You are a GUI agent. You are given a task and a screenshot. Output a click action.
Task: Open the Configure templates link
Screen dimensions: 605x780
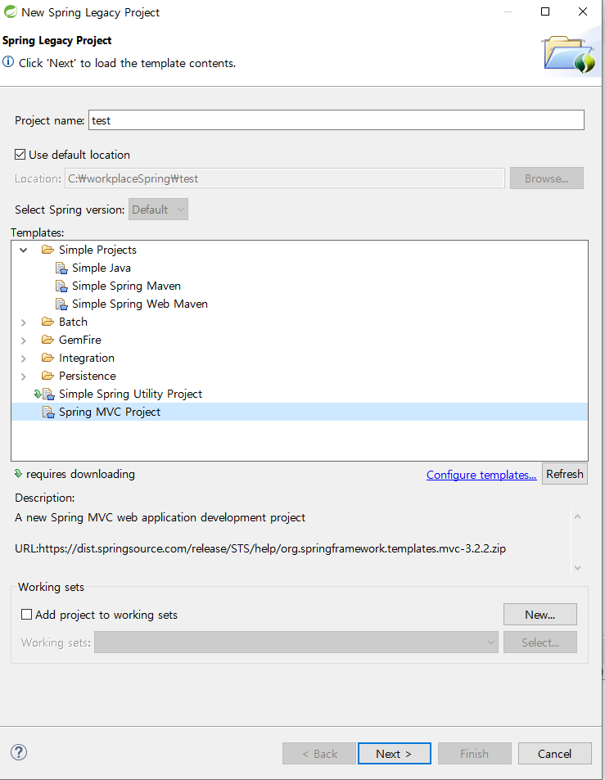pos(481,475)
